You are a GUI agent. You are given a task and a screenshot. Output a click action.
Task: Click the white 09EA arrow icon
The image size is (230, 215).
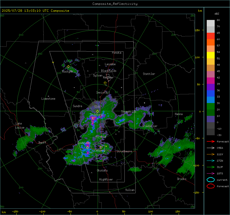click(x=211, y=148)
